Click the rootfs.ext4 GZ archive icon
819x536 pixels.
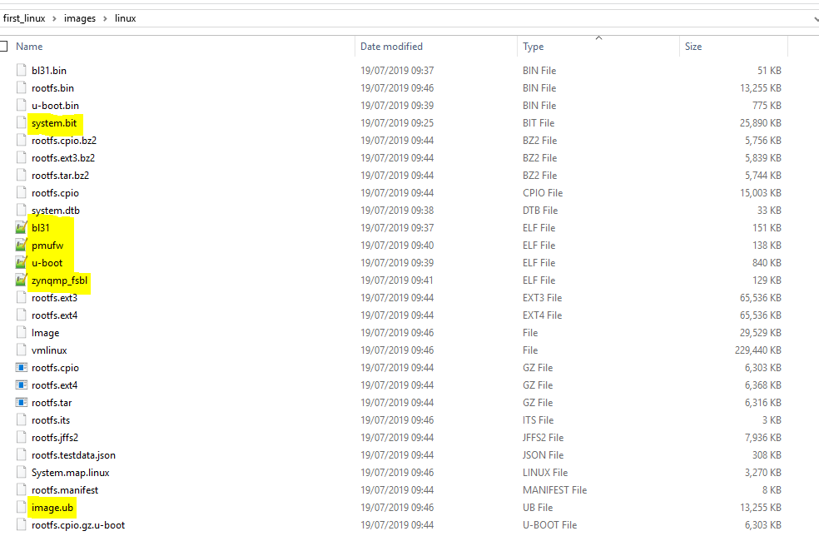(22, 385)
